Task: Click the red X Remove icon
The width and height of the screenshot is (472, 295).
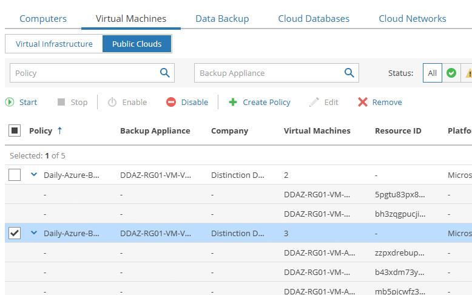Action: point(363,103)
